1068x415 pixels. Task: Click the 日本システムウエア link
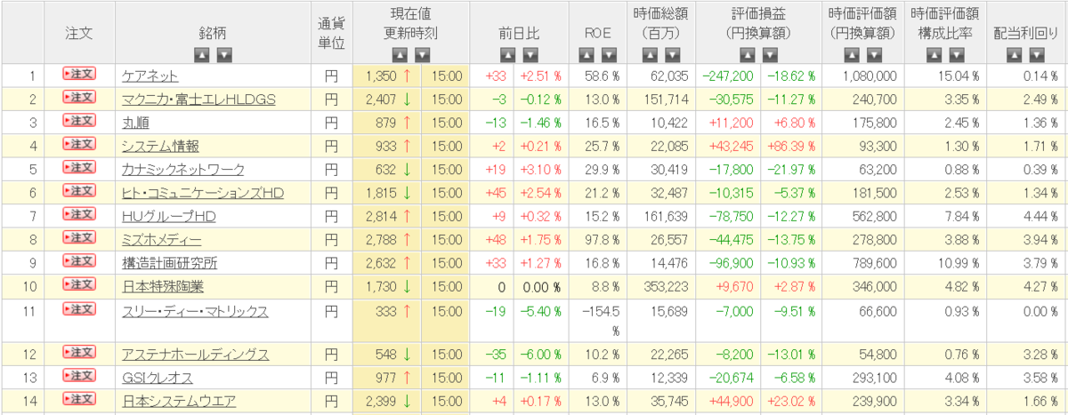(179, 402)
